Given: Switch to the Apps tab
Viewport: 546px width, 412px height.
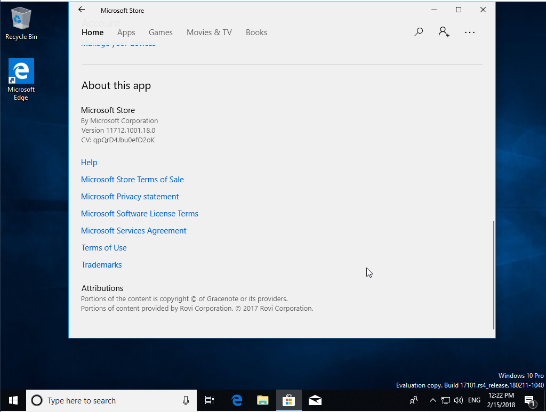Looking at the screenshot, I should 126,33.
